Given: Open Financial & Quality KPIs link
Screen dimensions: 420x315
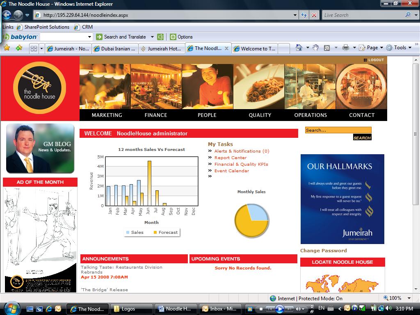Looking at the screenshot, I should (241, 164).
